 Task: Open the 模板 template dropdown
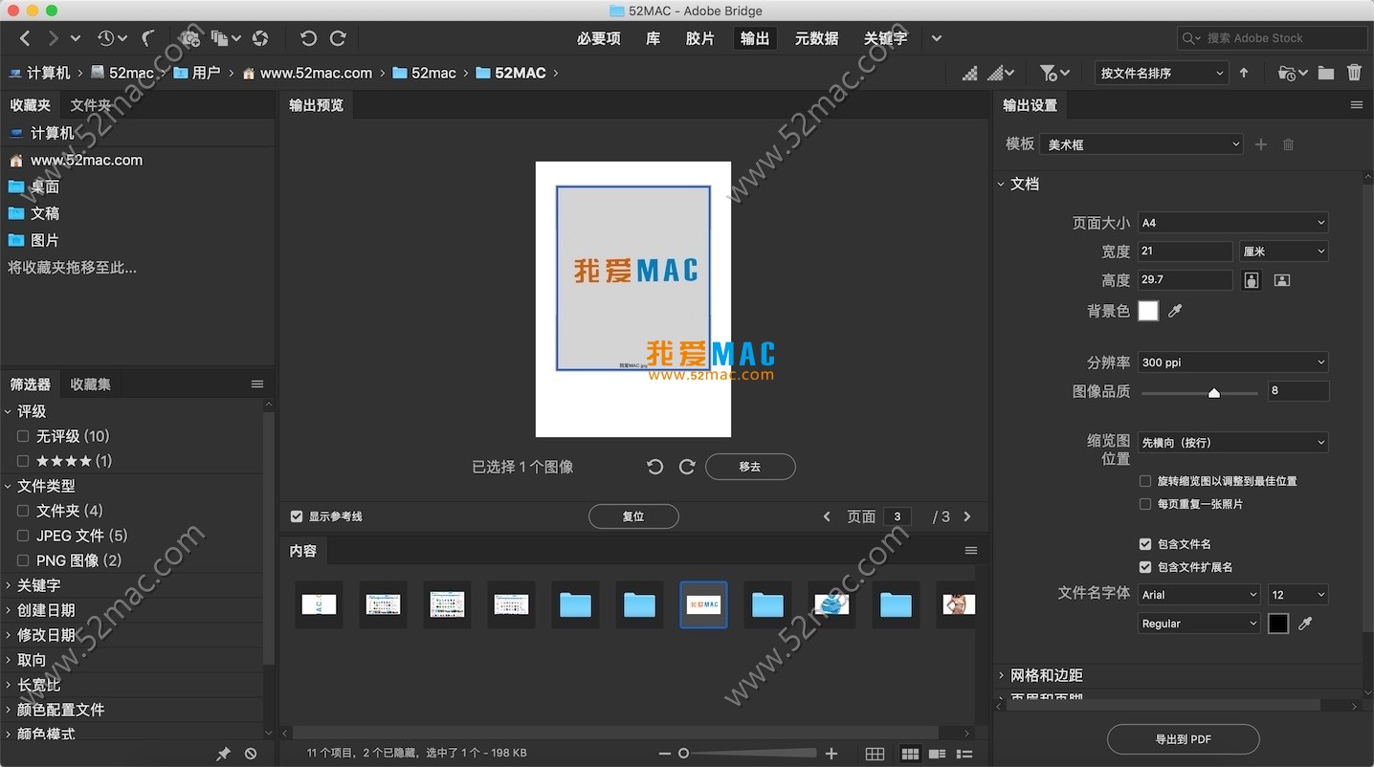click(x=1142, y=144)
